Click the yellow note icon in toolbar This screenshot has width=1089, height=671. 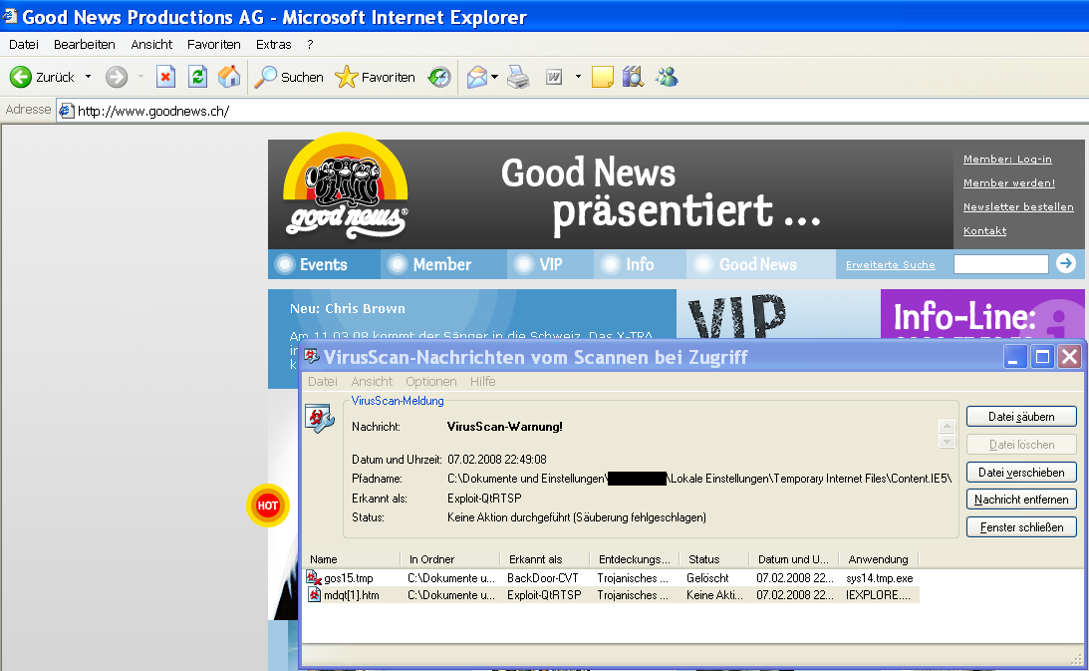[x=602, y=77]
